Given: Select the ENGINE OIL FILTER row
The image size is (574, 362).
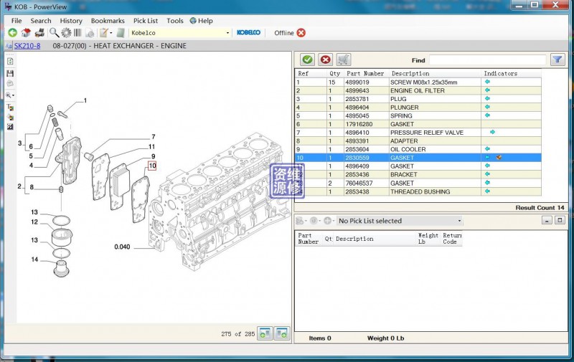Looking at the screenshot, I should tap(418, 91).
